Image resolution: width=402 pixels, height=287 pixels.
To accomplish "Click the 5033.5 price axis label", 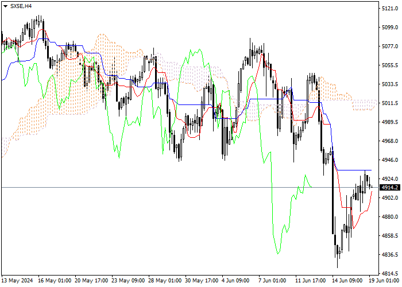I will click(390, 84).
